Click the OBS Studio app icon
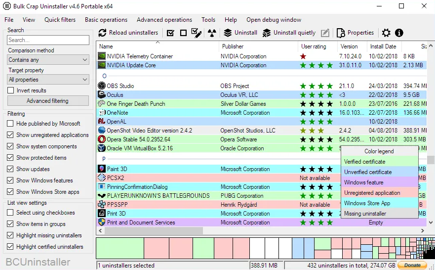This screenshot has height=270, width=435. pyautogui.click(x=102, y=86)
